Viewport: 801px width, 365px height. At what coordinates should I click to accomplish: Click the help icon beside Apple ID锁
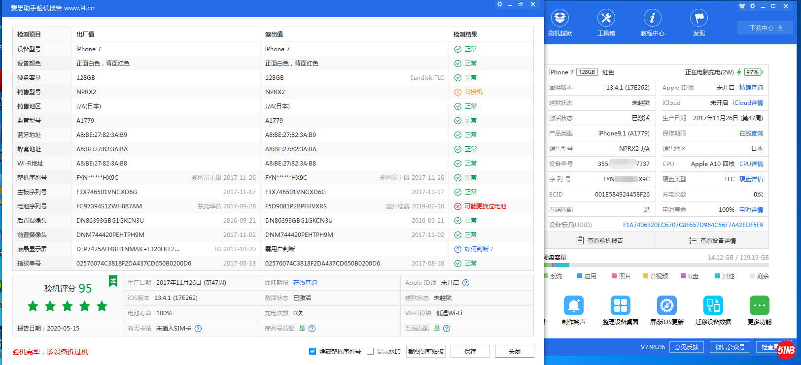click(x=466, y=283)
